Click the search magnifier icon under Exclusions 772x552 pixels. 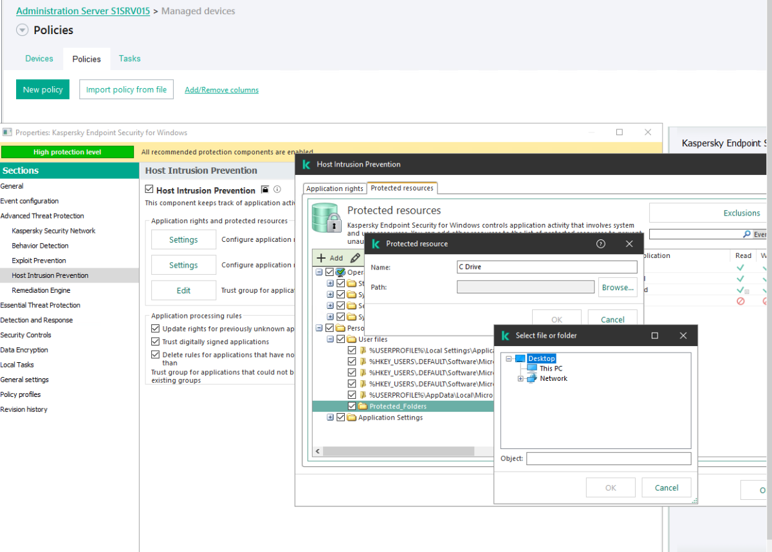[x=746, y=234]
